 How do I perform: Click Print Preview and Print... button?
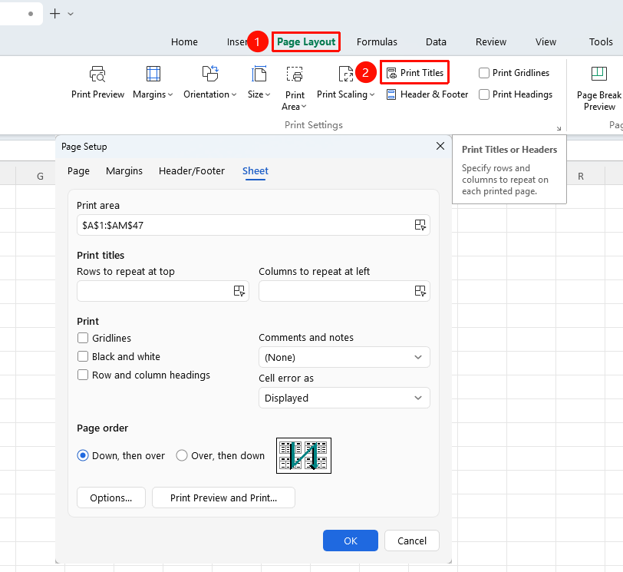coord(223,498)
